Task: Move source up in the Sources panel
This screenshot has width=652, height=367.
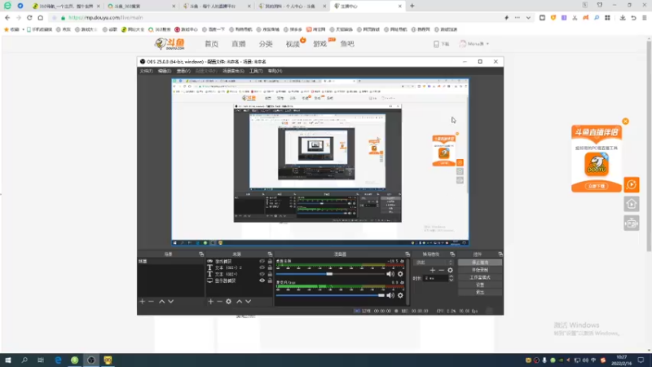Action: coord(239,301)
